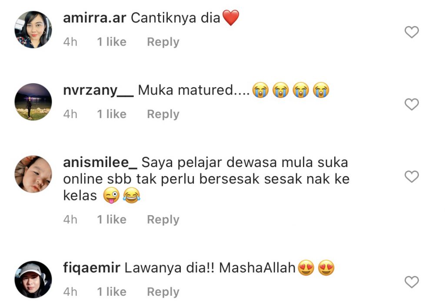View 1 like on fiqaemir's comment
The height and width of the screenshot is (308, 445).
(x=112, y=292)
